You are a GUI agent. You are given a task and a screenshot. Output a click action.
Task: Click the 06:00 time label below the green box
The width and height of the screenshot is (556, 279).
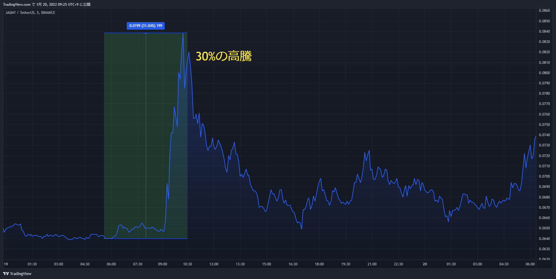[x=111, y=264]
